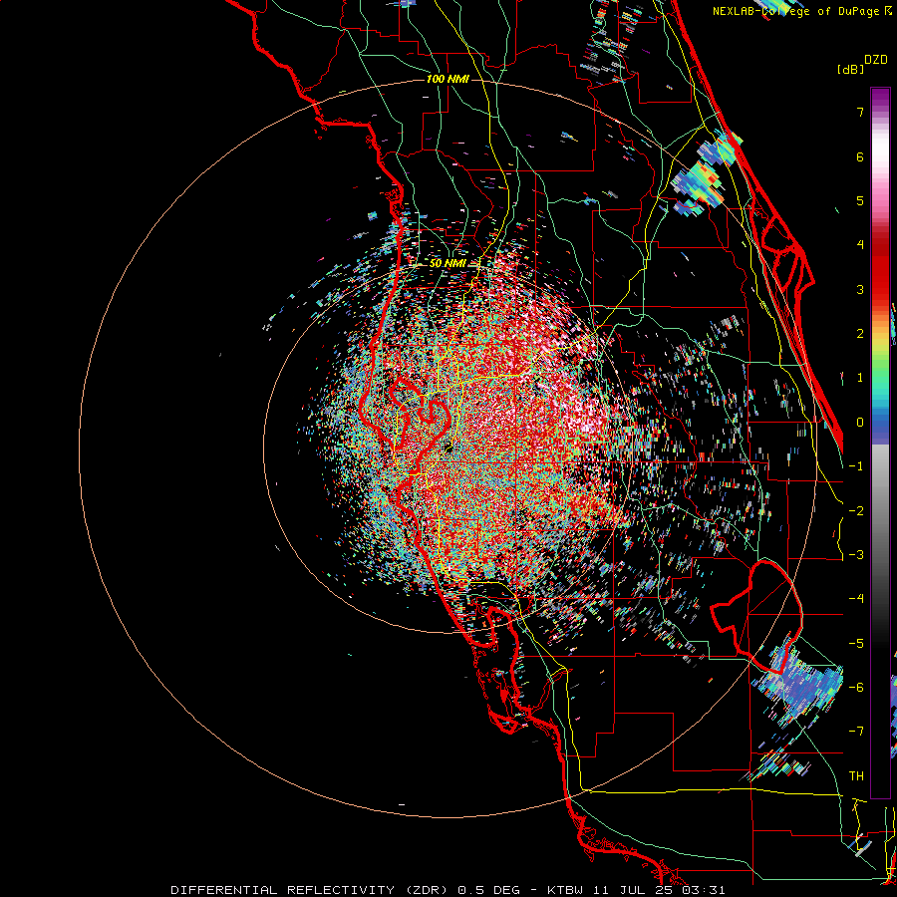Image resolution: width=897 pixels, height=897 pixels.
Task: Click the -7 value on color scale
Action: point(856,732)
